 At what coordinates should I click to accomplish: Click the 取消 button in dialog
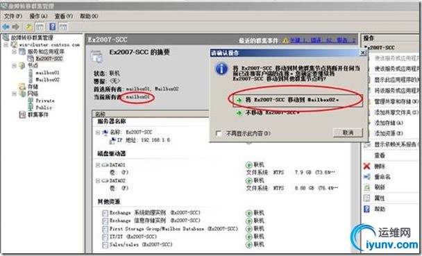tap(348, 133)
